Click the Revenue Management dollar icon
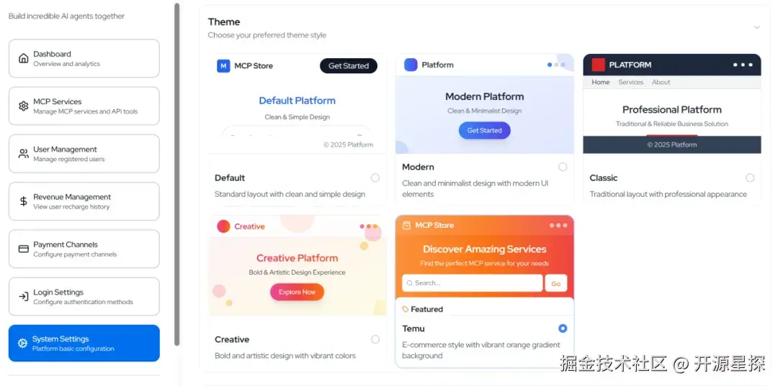778x386 pixels. click(23, 201)
